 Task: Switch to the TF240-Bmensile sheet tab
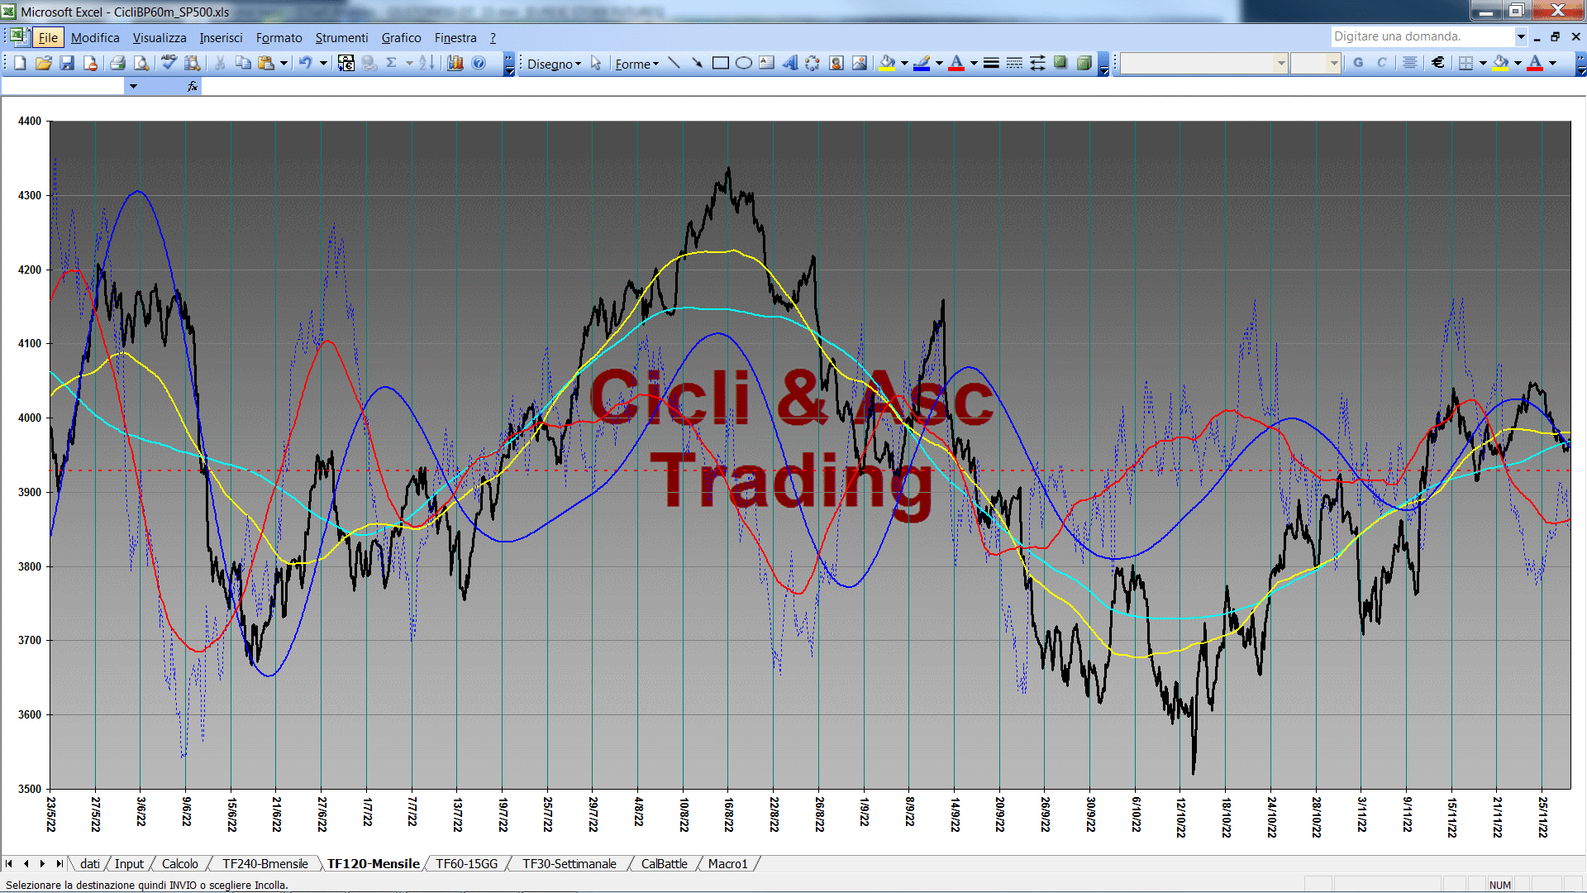[x=264, y=863]
